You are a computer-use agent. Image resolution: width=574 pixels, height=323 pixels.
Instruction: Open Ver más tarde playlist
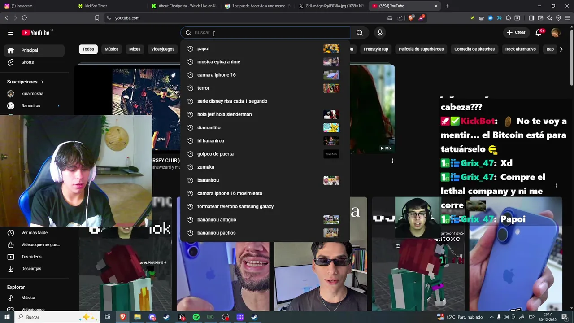34,233
